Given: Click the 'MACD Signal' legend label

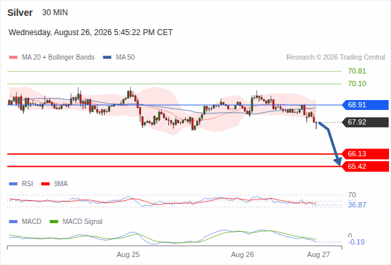Looking at the screenshot, I should point(82,222).
